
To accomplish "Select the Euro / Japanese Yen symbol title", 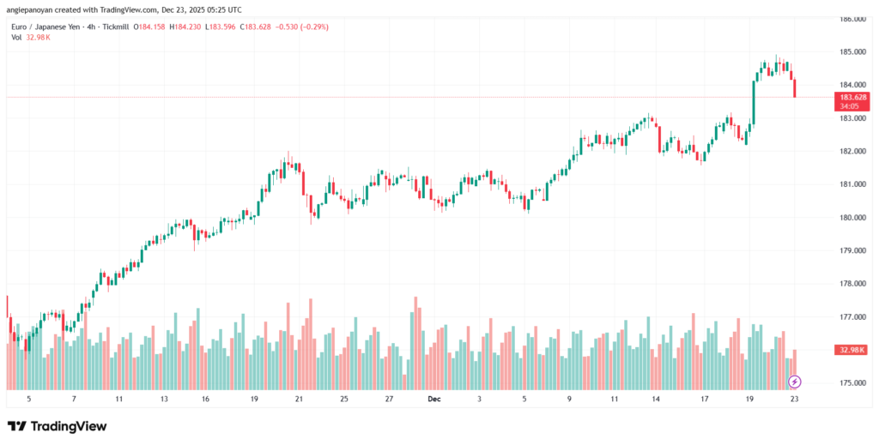I will pyautogui.click(x=44, y=27).
